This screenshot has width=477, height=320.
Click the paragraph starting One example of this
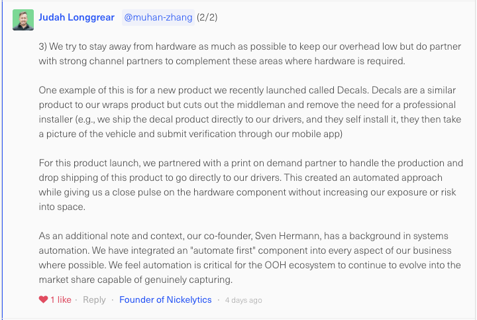pos(250,112)
